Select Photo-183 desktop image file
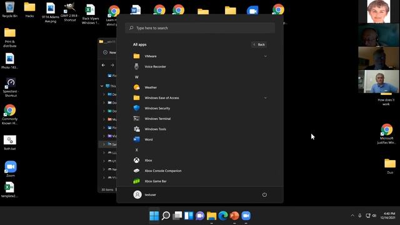This screenshot has height=225, width=400. (x=10, y=61)
